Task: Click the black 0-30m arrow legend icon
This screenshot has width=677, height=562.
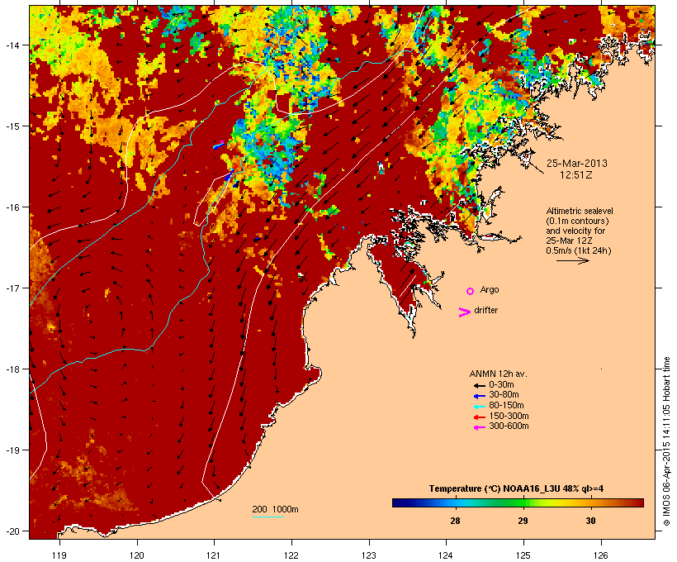Action: (x=479, y=386)
